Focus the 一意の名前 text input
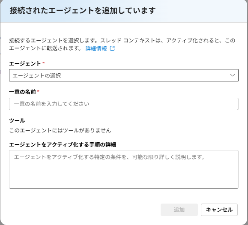The height and width of the screenshot is (225, 248). coord(124,104)
